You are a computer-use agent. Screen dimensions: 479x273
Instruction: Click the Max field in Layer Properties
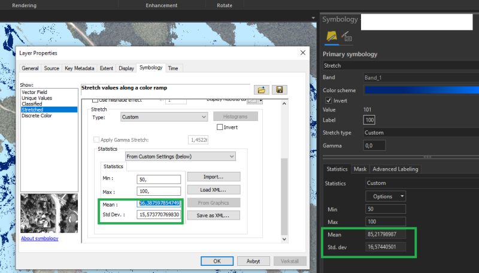tap(159, 191)
